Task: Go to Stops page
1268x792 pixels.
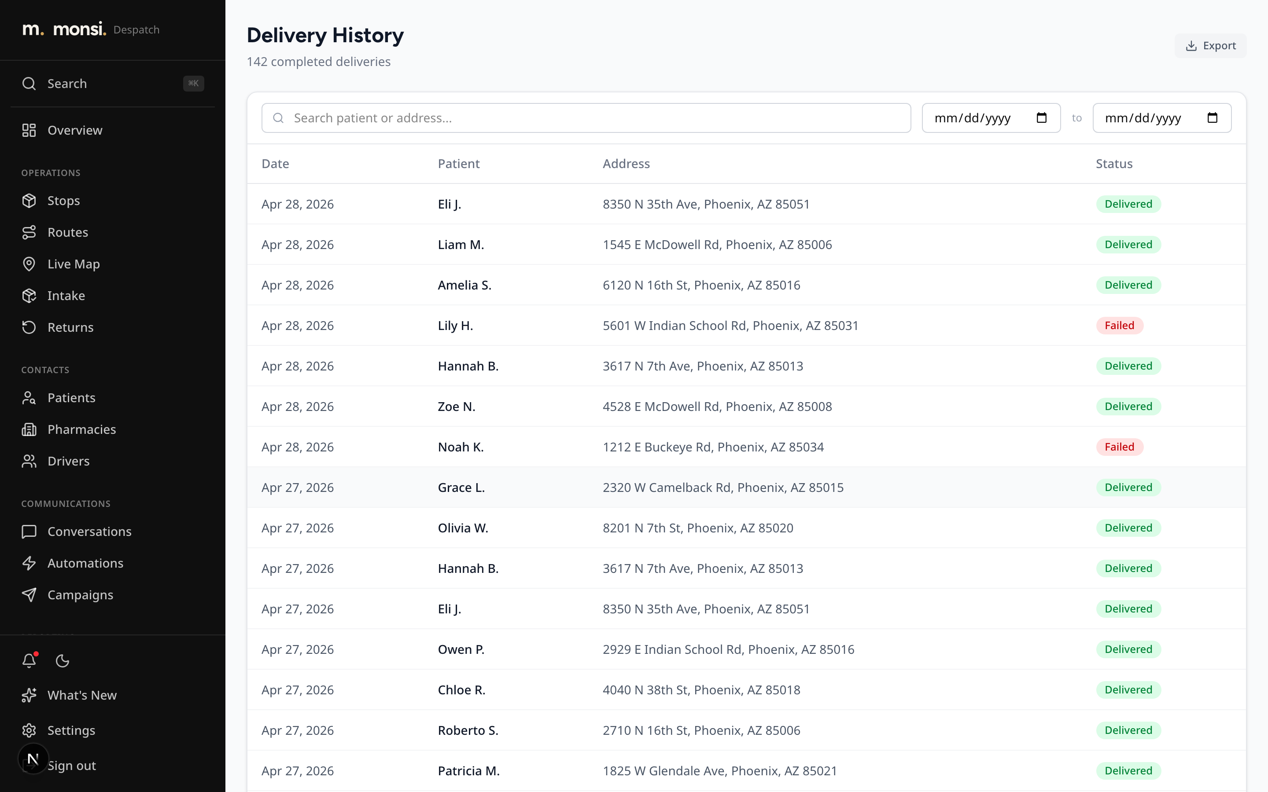Action: 113,201
